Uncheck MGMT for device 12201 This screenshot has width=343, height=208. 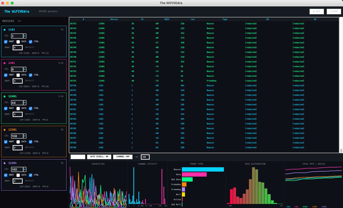(6, 175)
